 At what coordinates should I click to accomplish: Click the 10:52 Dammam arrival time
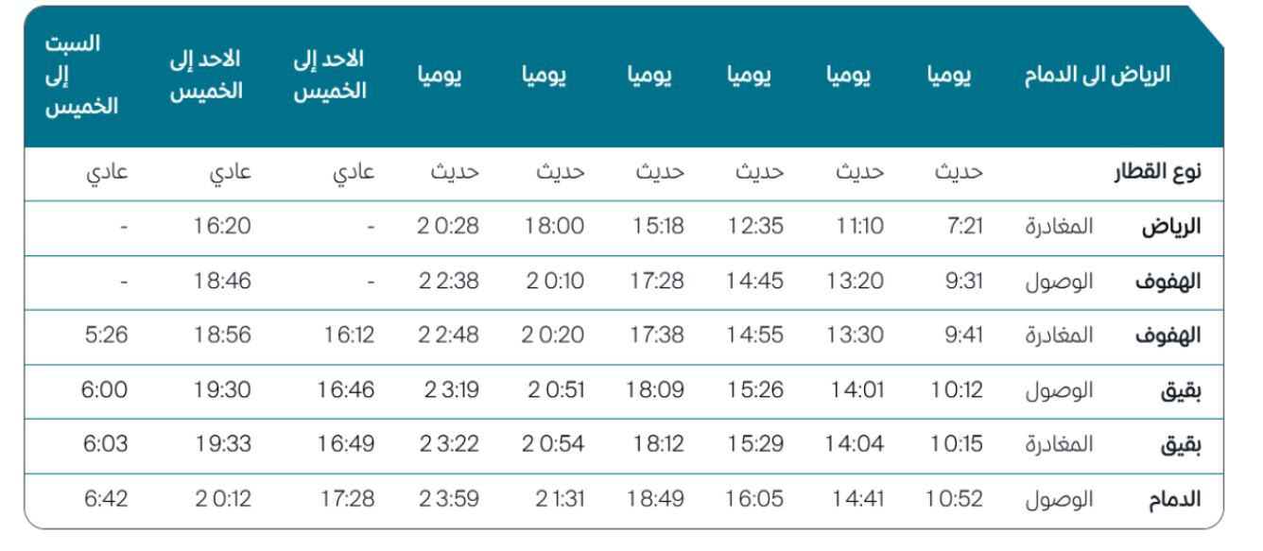pos(955,498)
